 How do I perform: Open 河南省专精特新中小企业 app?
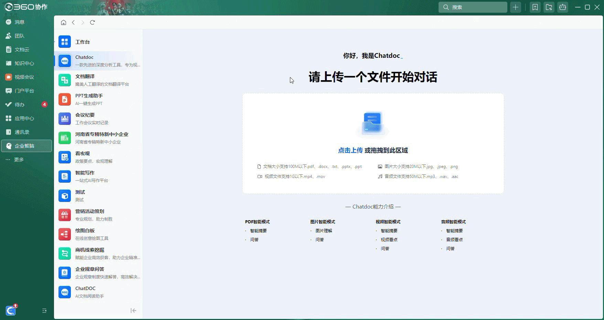coord(98,138)
